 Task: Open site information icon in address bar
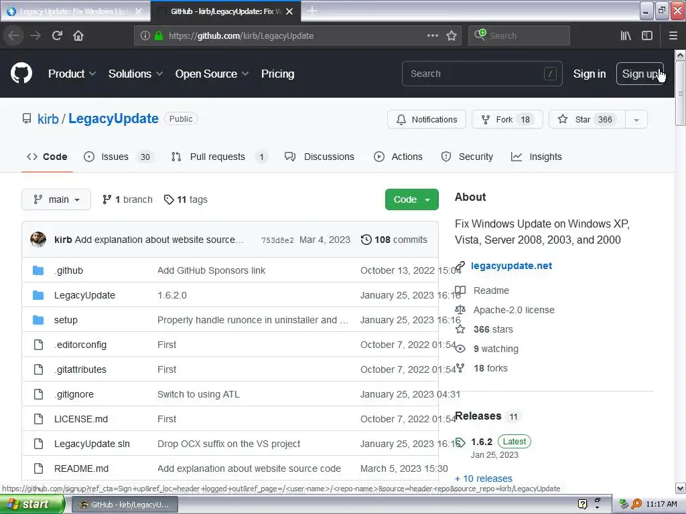(x=145, y=35)
